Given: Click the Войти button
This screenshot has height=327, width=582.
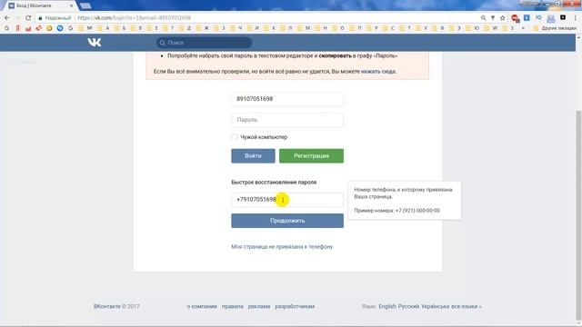Looking at the screenshot, I should pyautogui.click(x=253, y=155).
